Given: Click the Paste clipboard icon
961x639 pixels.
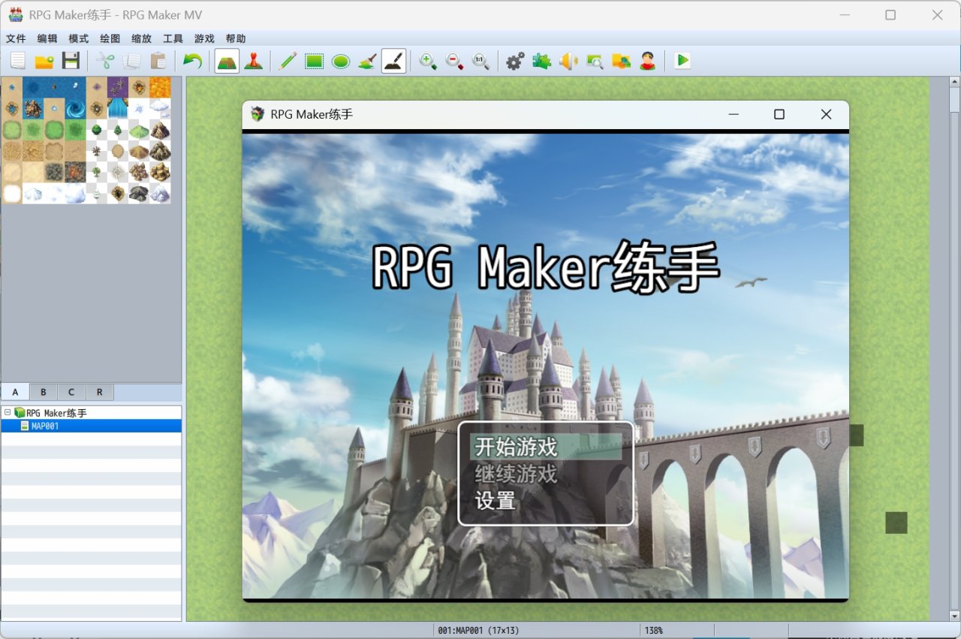Looking at the screenshot, I should pyautogui.click(x=158, y=61).
